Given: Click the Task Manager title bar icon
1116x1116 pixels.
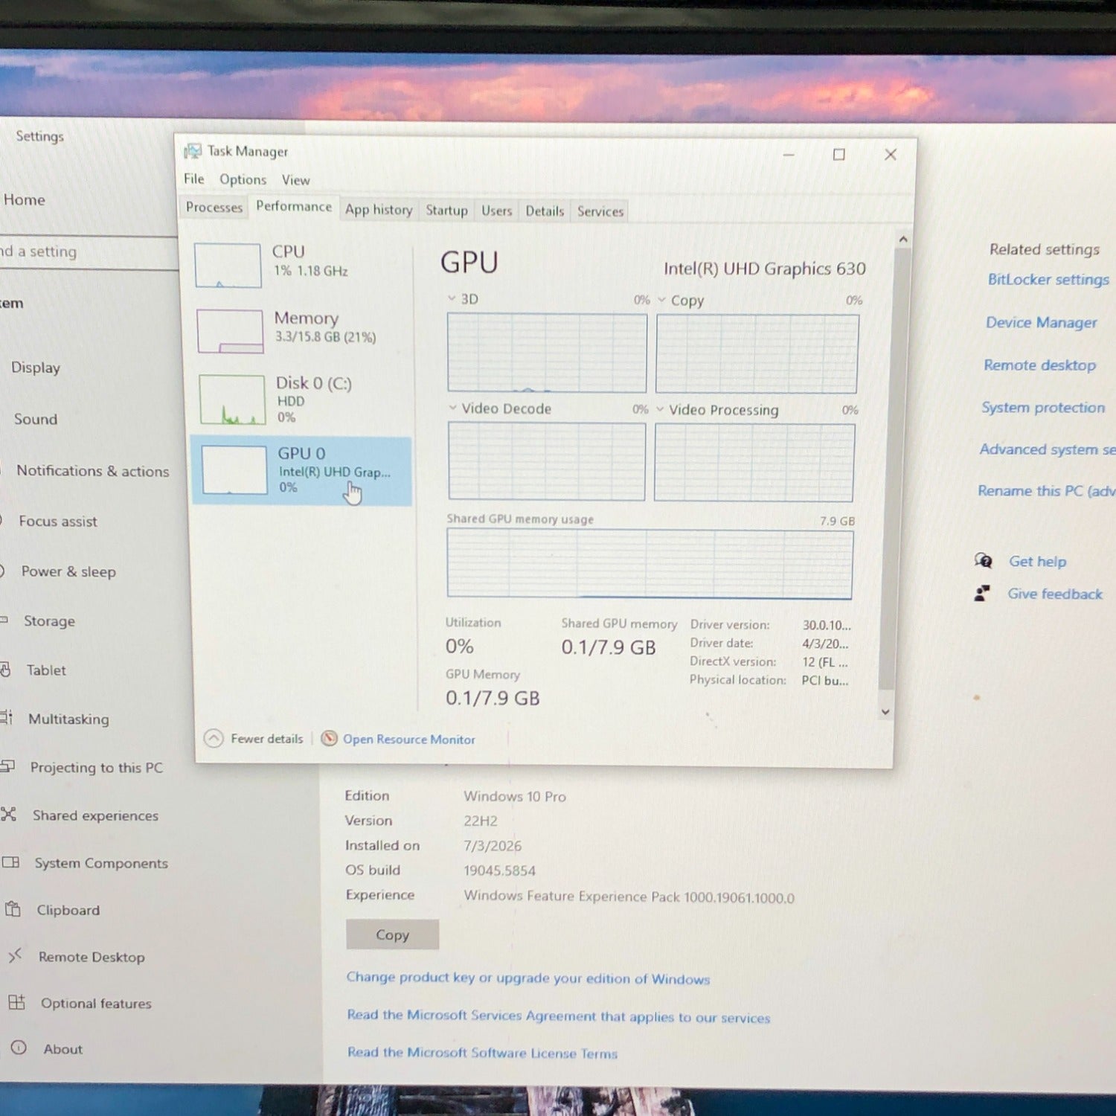Looking at the screenshot, I should coord(193,151).
